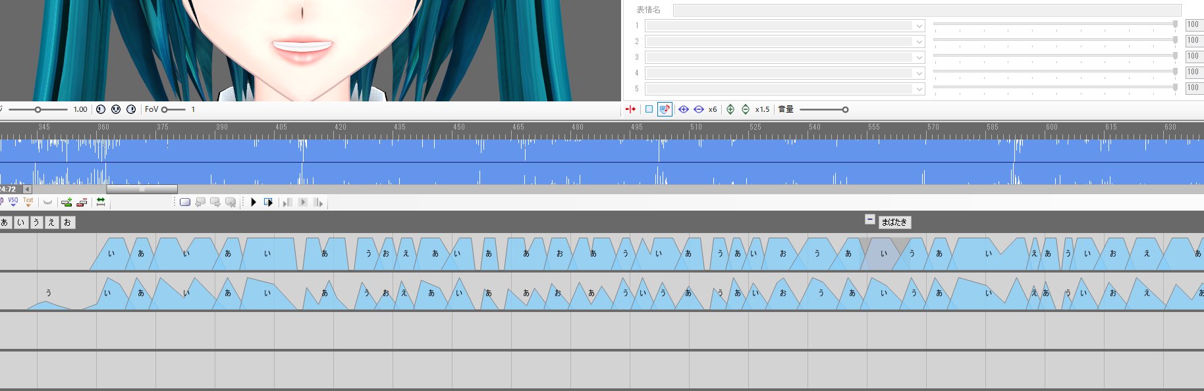The height and width of the screenshot is (391, 1204).
Task: Click the まばたき label button
Action: [x=894, y=222]
